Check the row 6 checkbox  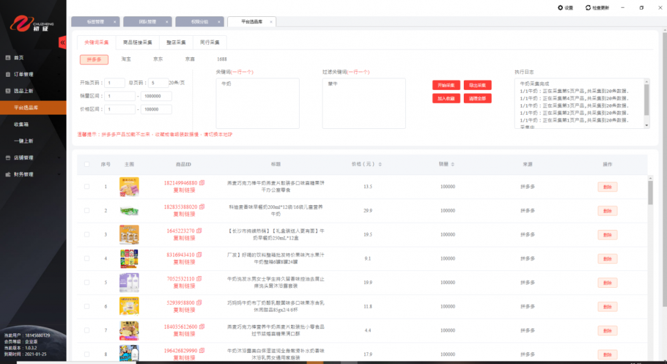tap(87, 306)
